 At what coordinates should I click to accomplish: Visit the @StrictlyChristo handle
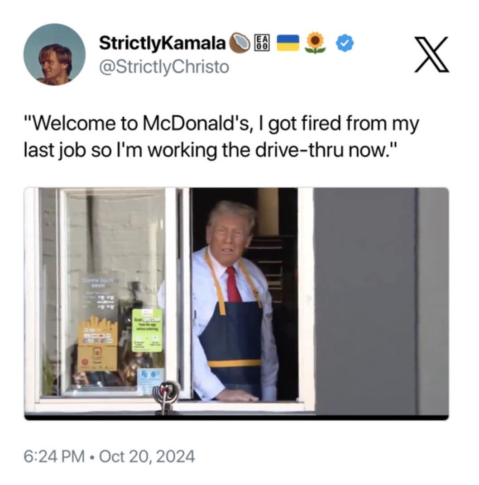[x=164, y=67]
